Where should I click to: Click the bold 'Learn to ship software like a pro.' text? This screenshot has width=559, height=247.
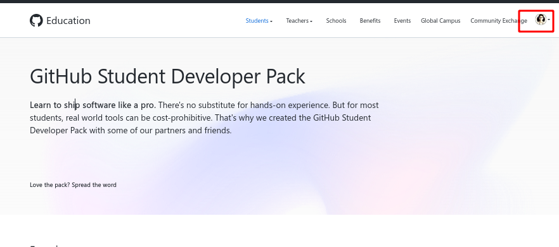[x=93, y=105]
